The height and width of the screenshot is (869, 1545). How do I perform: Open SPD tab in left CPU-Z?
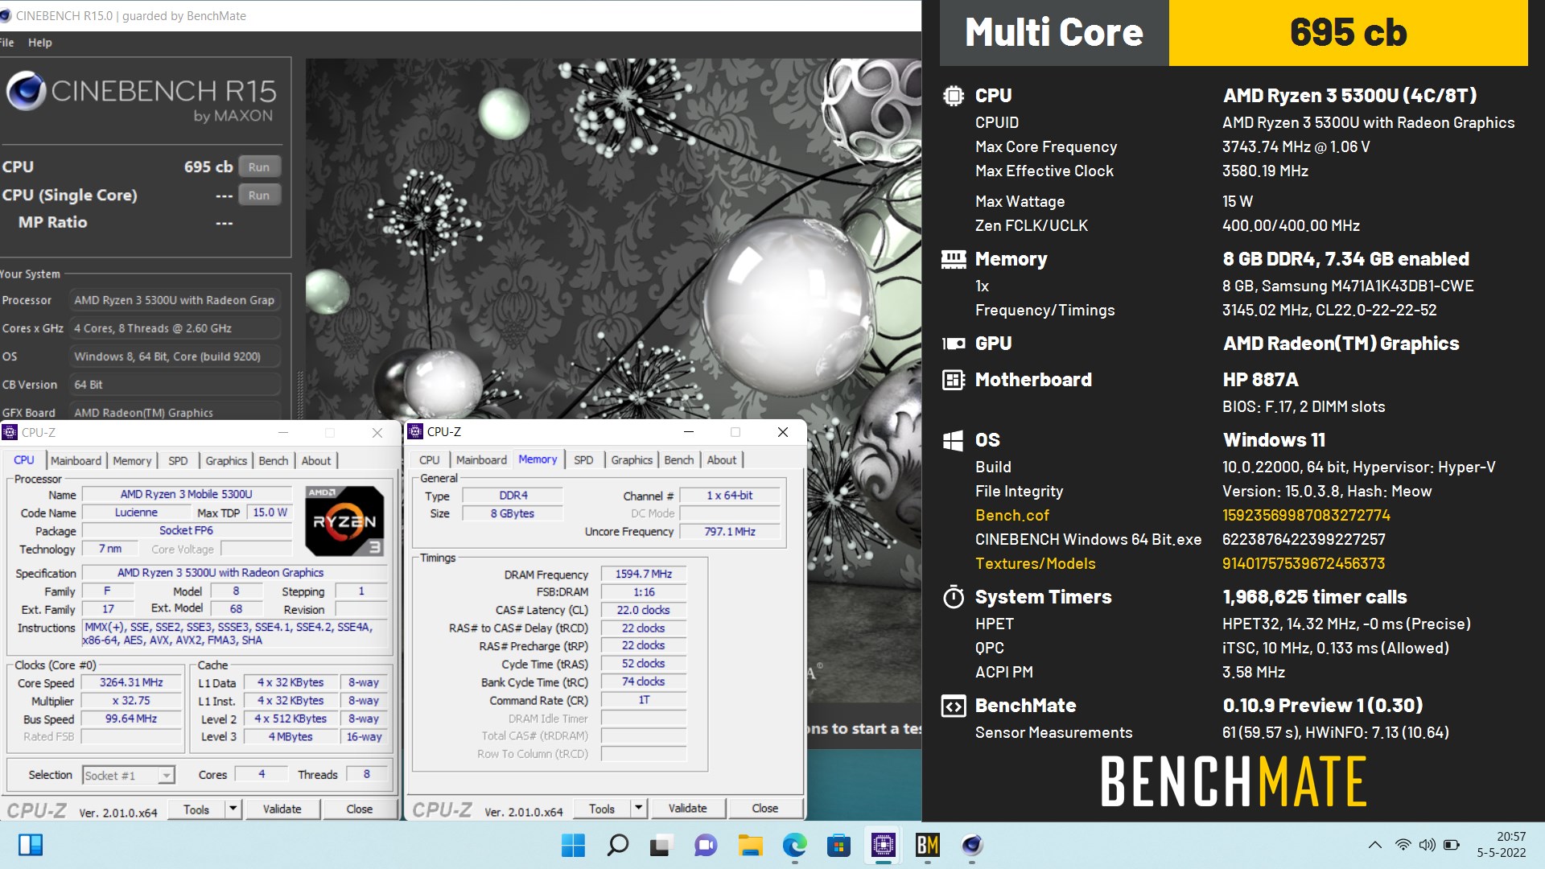[178, 460]
